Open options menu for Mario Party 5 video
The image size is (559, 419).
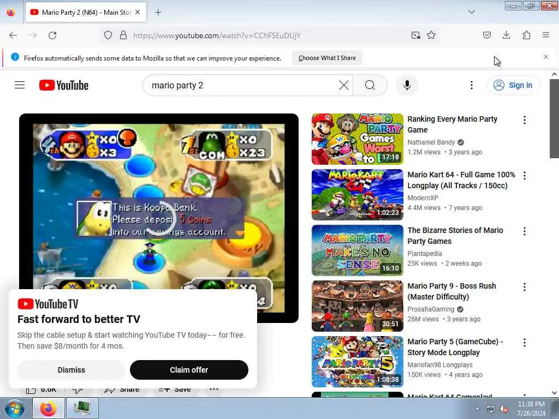pos(525,343)
